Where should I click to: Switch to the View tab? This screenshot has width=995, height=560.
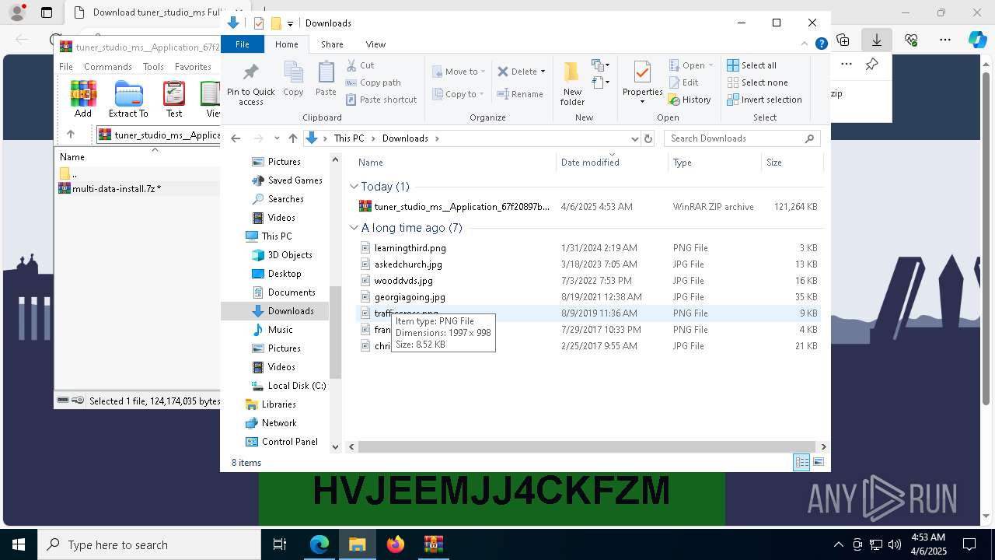(x=375, y=44)
